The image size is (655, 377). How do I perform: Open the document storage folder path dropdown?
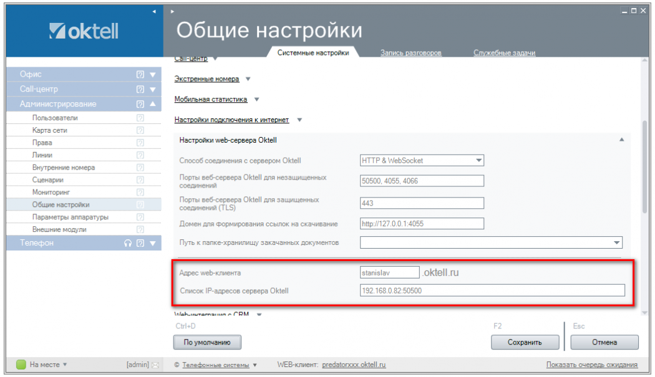[617, 242]
